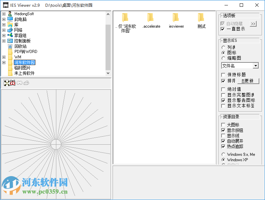Select the 列表 radio option
265x200 pixels.
[x=224, y=47]
